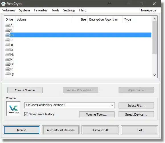Click the Drive column header

coord(9,19)
